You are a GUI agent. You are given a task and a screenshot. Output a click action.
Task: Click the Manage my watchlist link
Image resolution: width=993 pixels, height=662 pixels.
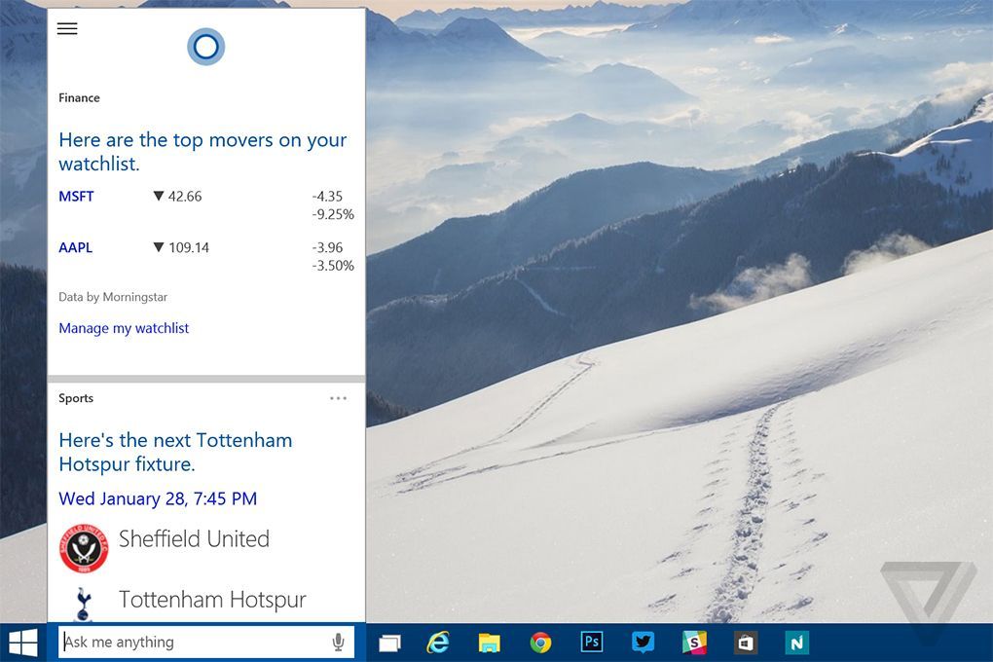coord(124,328)
